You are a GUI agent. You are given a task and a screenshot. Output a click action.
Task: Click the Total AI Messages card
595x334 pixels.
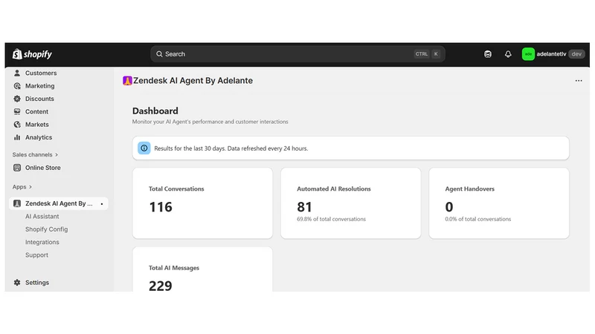click(202, 269)
